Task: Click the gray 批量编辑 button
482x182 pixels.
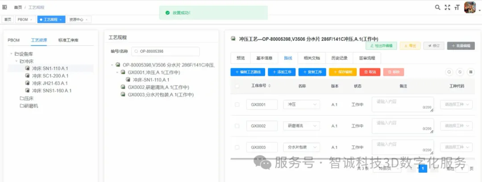Action: click(x=461, y=46)
